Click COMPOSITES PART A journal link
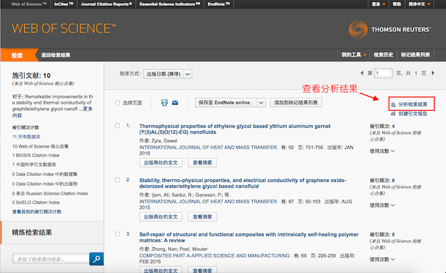This screenshot has height=273, width=446. tap(214, 256)
